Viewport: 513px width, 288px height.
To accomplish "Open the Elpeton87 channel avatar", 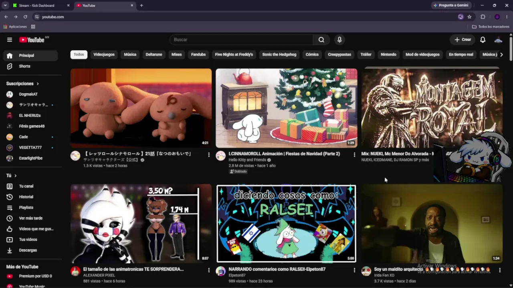I will tap(221, 271).
